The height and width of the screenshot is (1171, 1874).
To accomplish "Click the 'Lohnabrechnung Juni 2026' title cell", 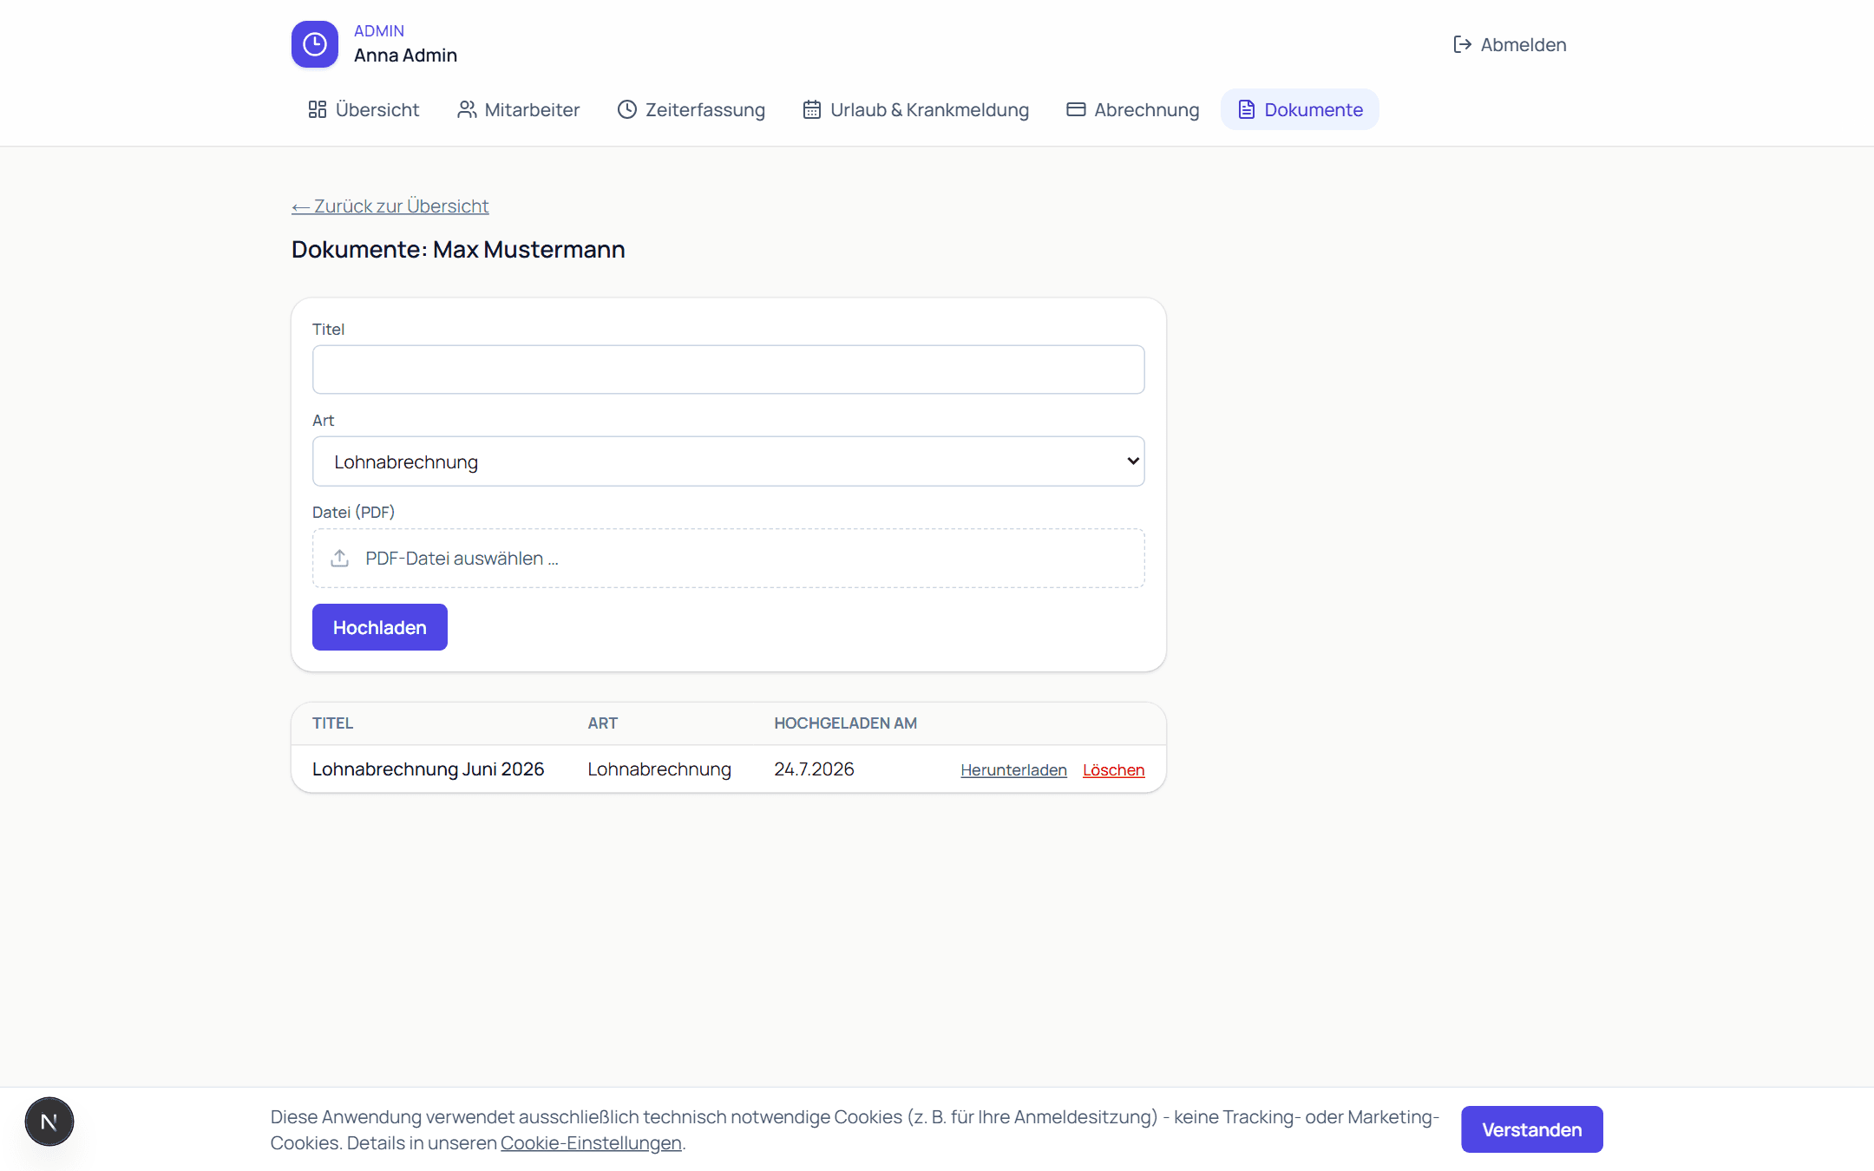I will [x=429, y=769].
